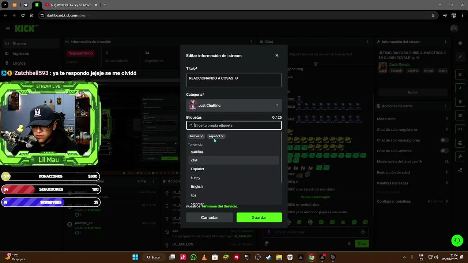The height and width of the screenshot is (263, 468).
Task: Open the Kick hamburger menu
Action: click(x=8, y=28)
